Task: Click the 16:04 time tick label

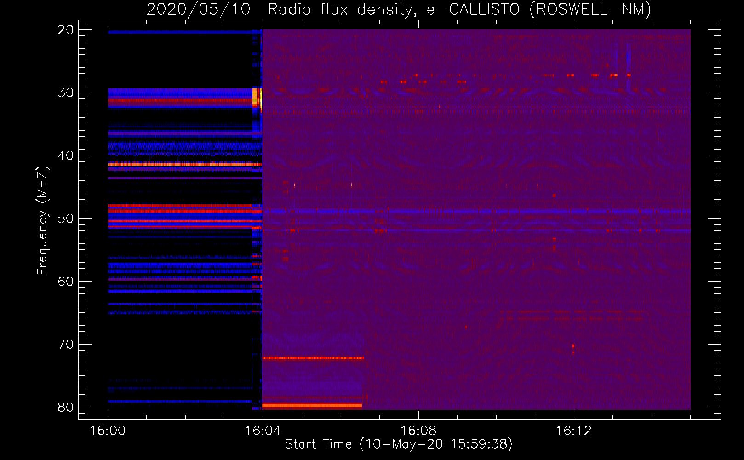Action: (x=263, y=431)
